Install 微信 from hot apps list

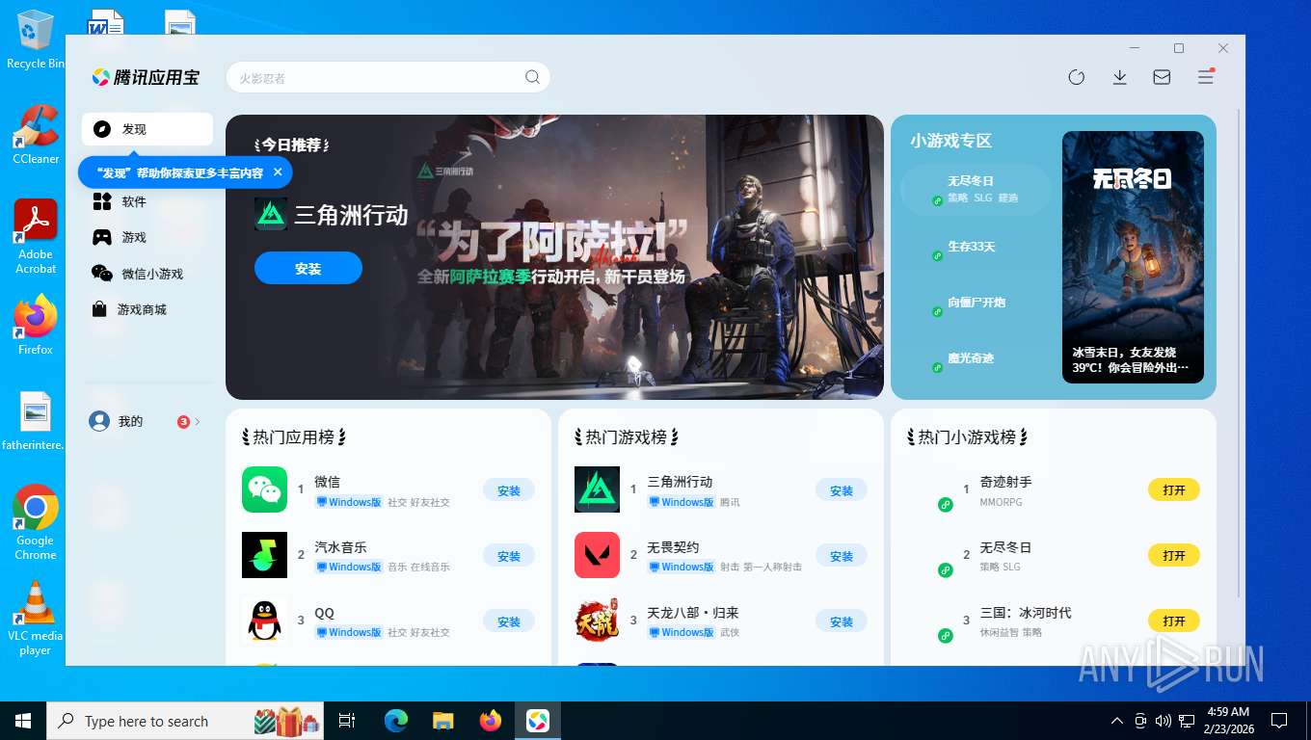(x=509, y=490)
